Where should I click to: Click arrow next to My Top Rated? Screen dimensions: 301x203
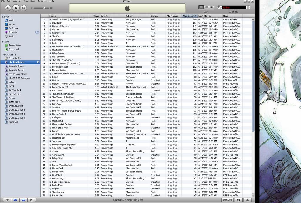pyautogui.click(x=38, y=62)
